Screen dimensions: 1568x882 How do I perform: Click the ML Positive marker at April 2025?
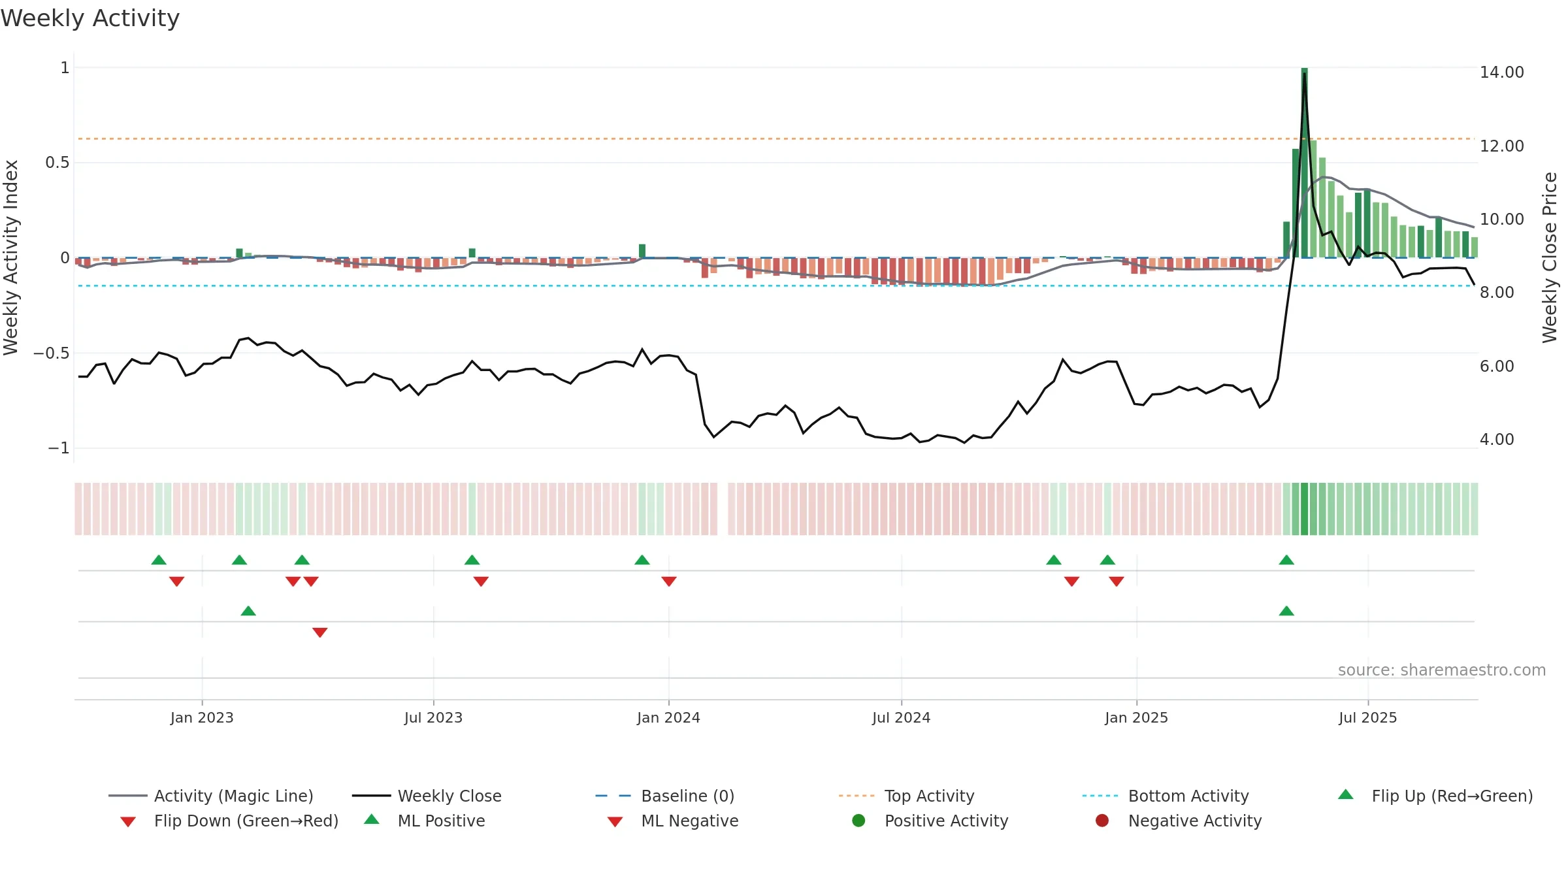click(1286, 611)
